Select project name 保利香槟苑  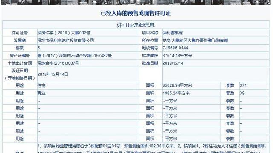coord(172,33)
